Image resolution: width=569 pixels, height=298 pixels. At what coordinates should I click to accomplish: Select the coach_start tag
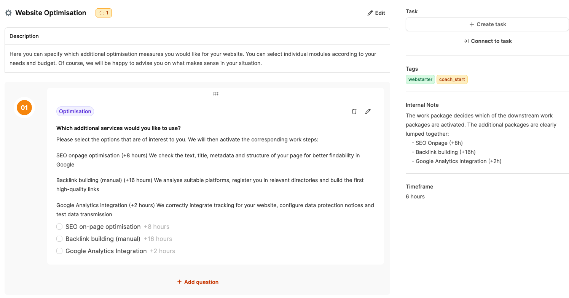point(452,79)
